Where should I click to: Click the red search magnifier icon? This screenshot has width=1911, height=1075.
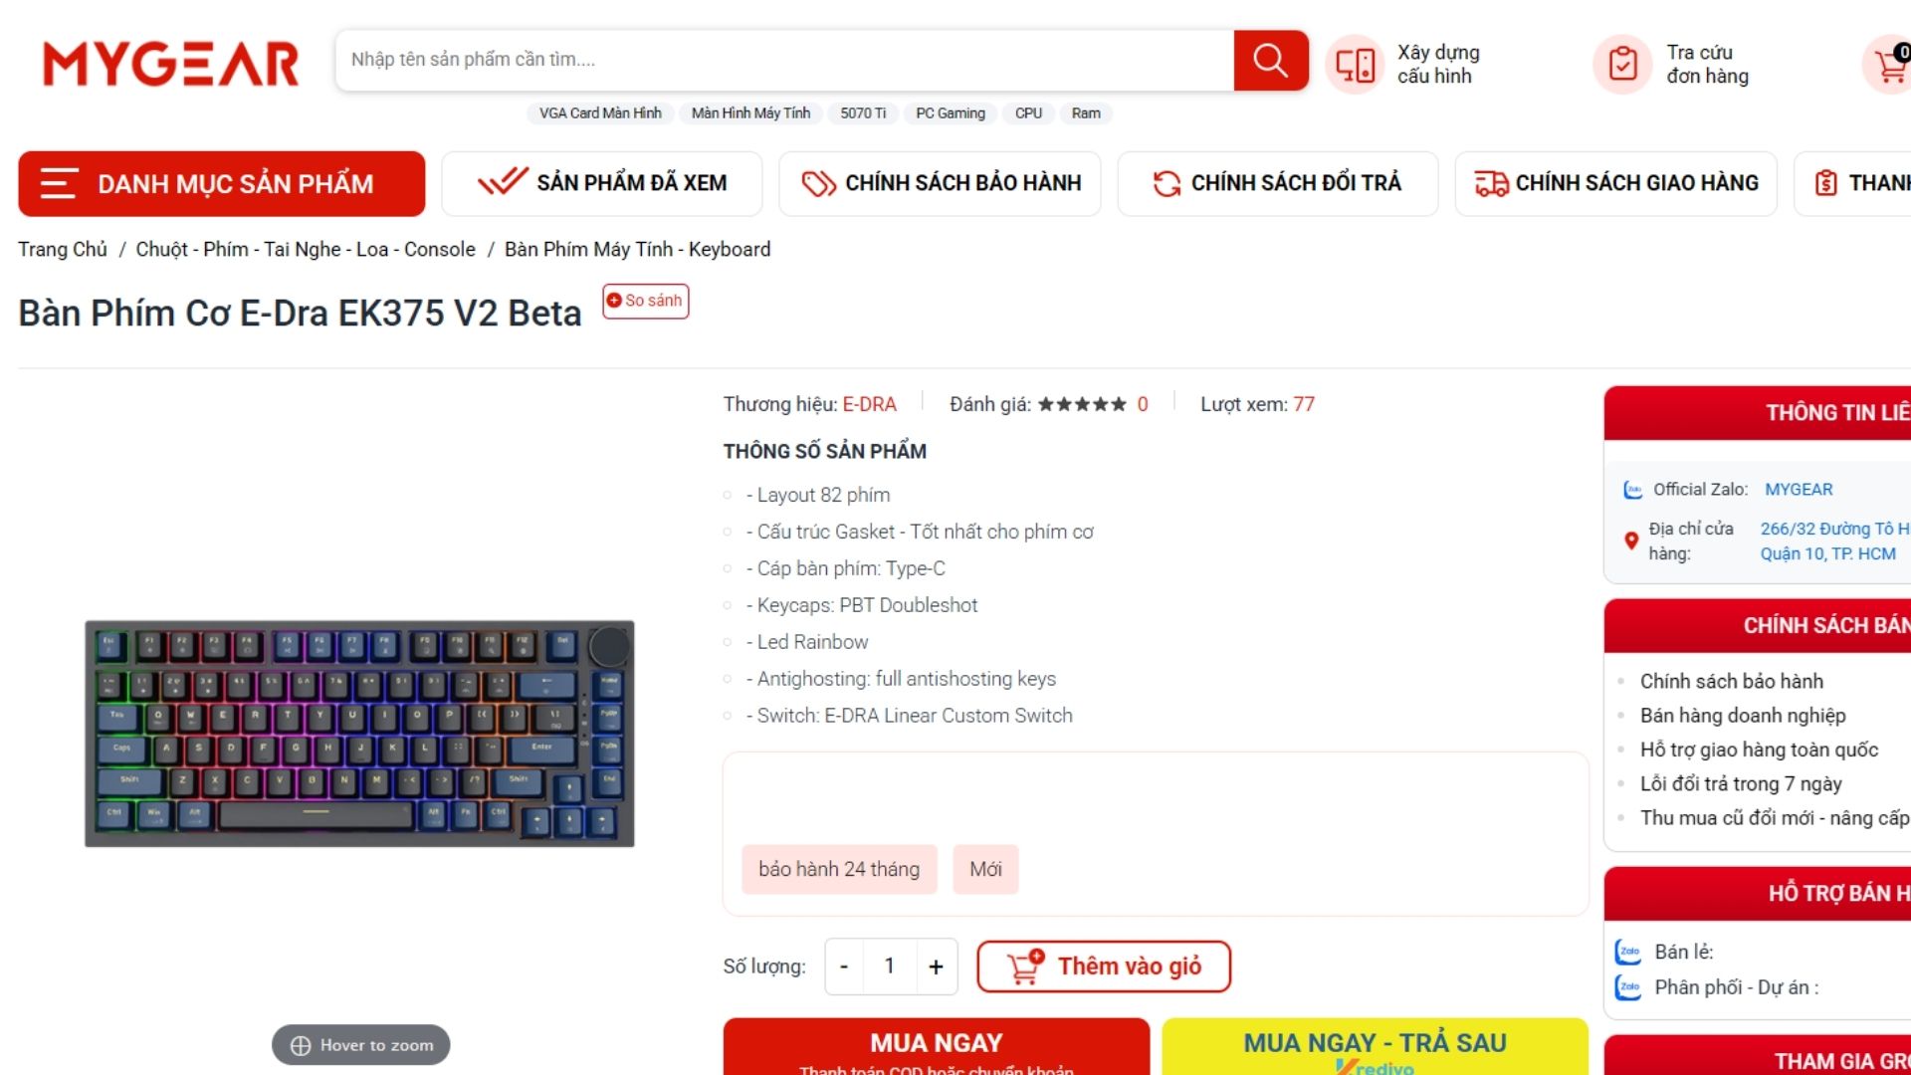[1270, 61]
